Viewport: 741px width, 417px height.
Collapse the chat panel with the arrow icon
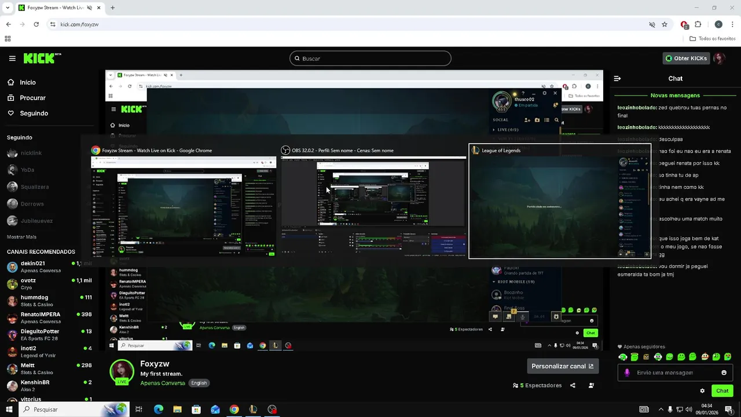pos(617,79)
